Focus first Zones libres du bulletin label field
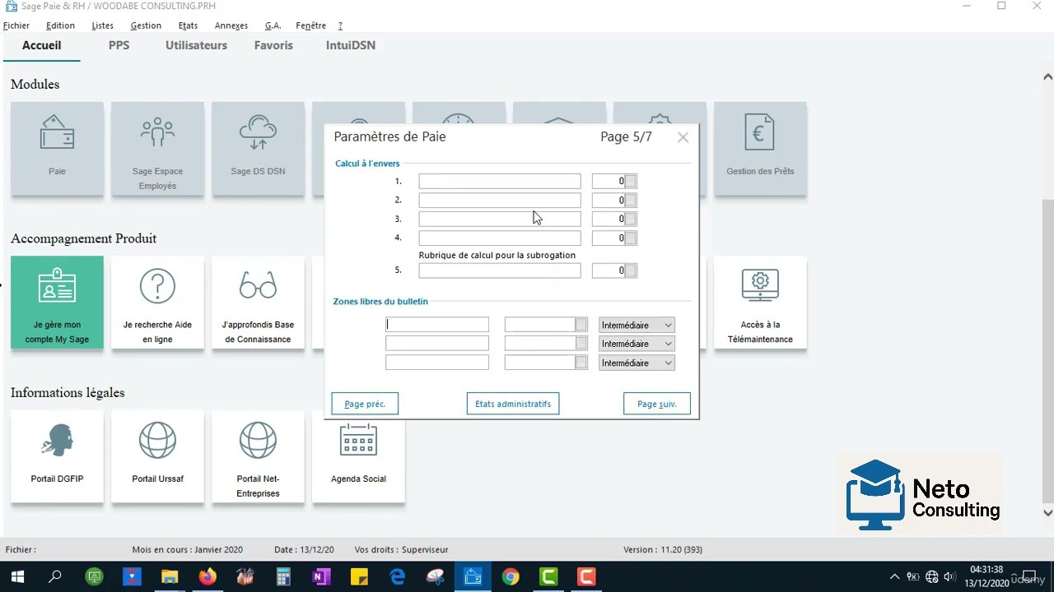Screen dimensions: 1054x592 437,325
